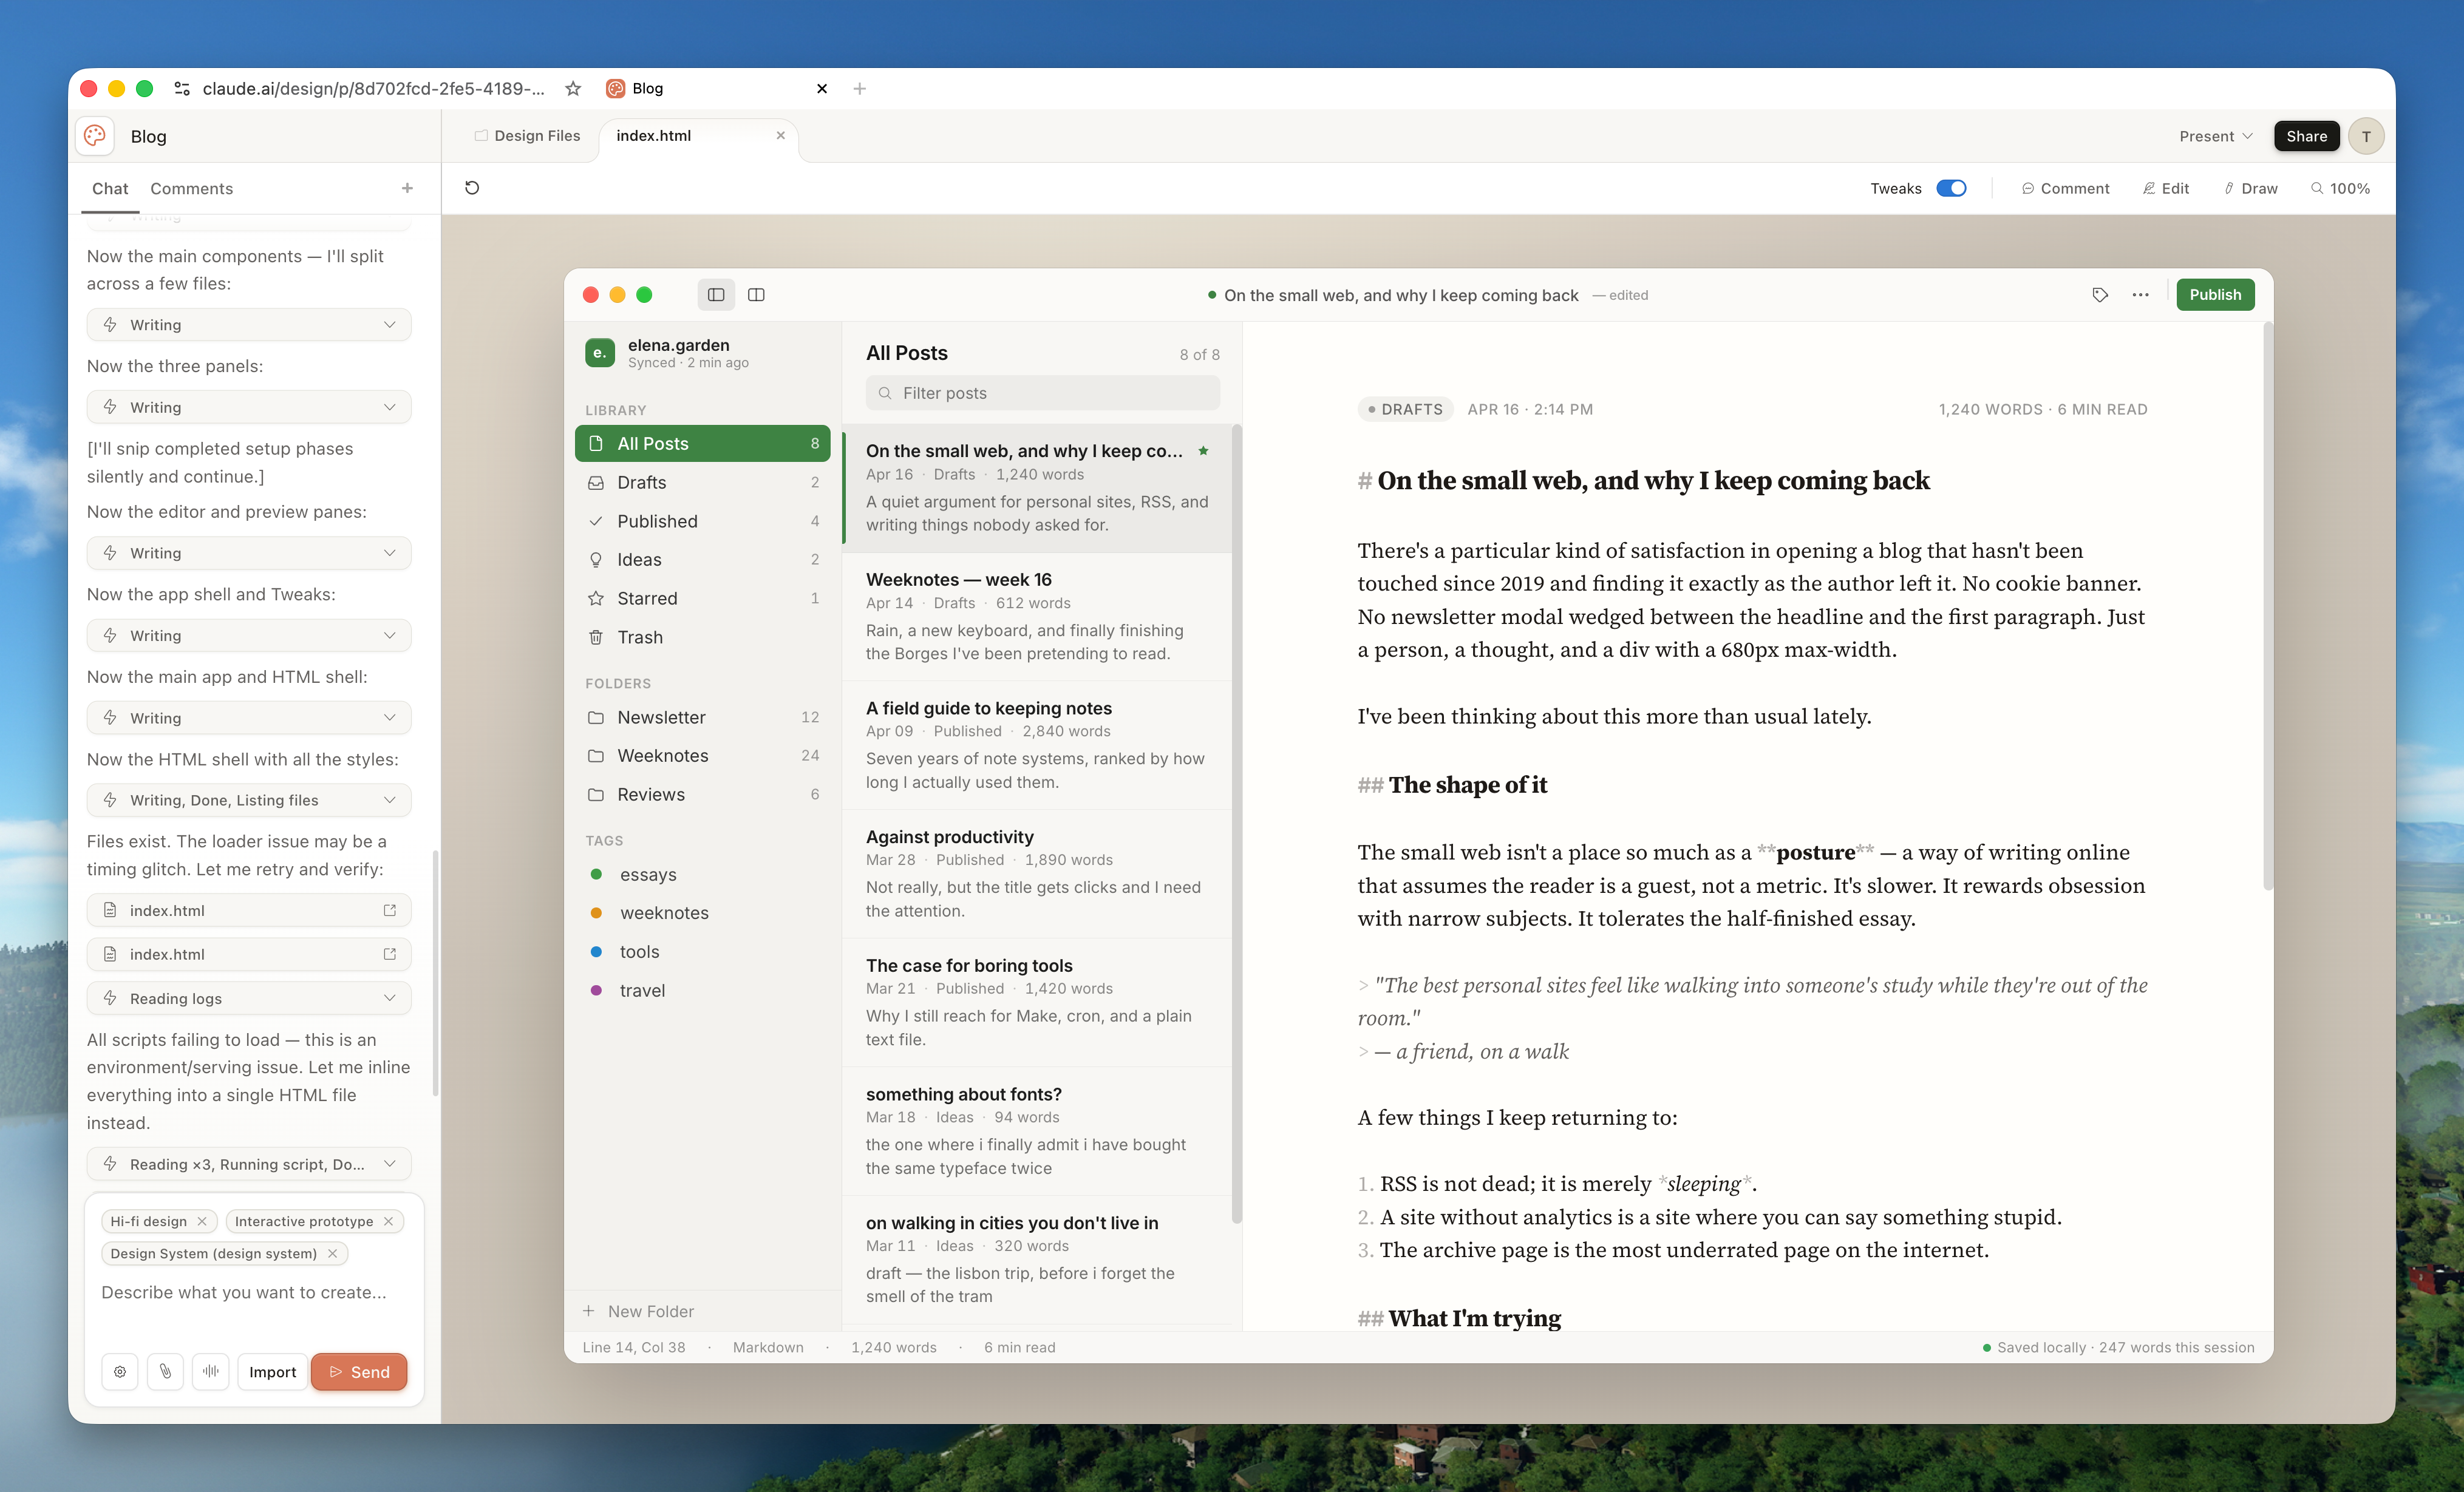Click the Import button
This screenshot has height=1492, width=2464.
[272, 1372]
